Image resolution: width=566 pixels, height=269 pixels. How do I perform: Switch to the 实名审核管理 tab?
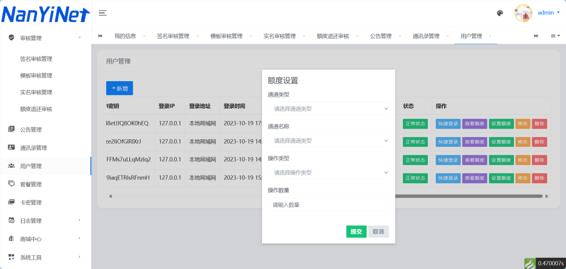(279, 36)
